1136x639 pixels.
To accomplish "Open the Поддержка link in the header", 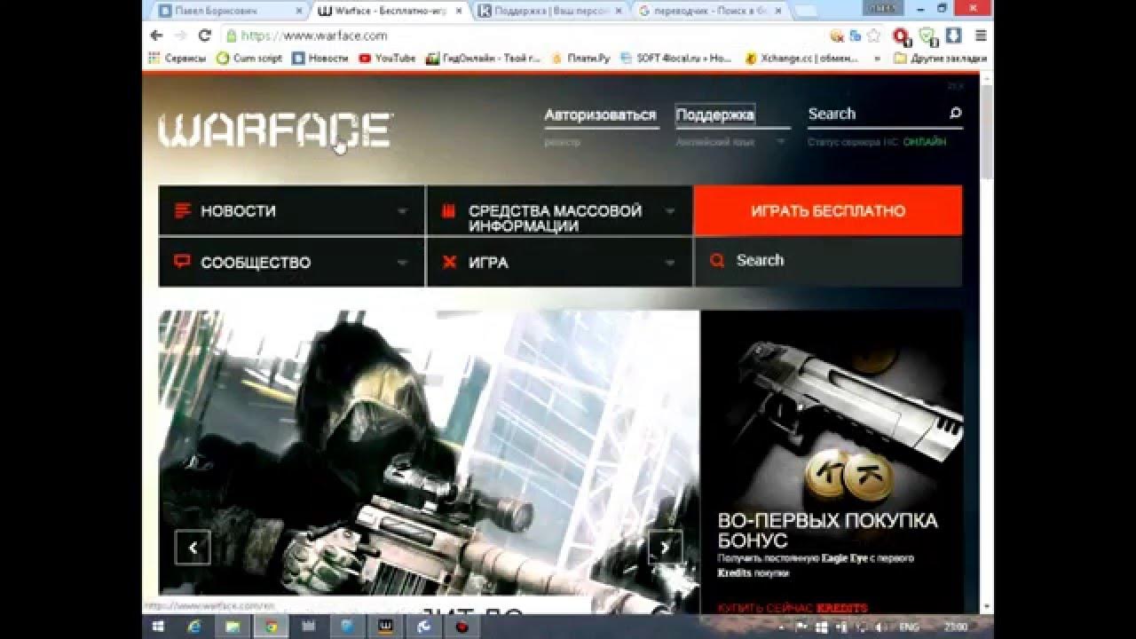I will pos(715,114).
